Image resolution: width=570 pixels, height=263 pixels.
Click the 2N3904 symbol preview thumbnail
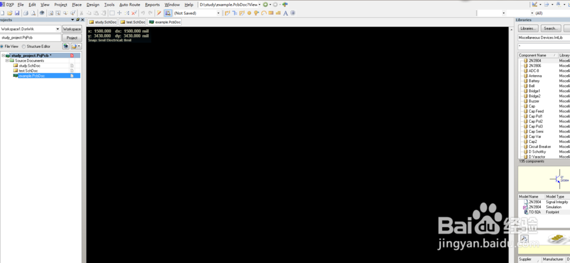[544, 178]
